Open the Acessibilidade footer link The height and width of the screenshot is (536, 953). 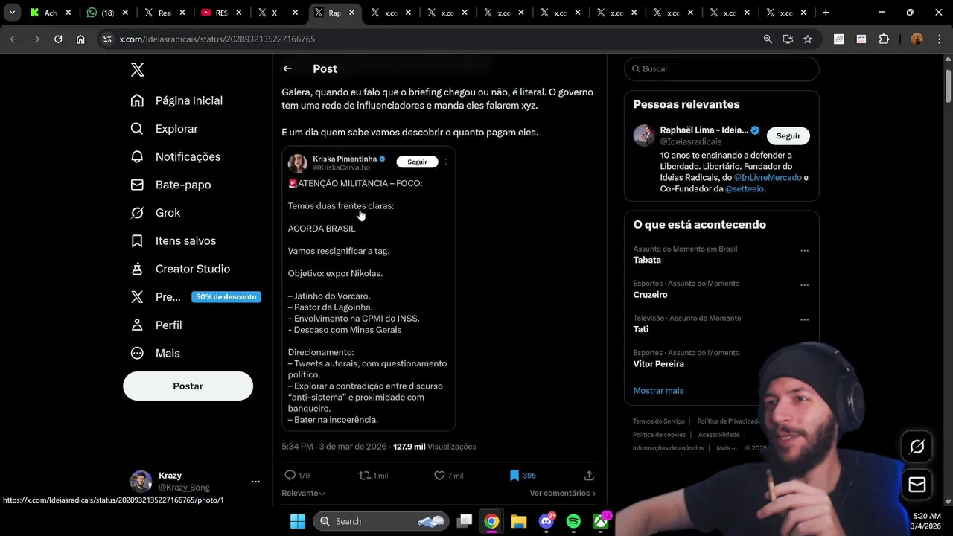tap(718, 435)
